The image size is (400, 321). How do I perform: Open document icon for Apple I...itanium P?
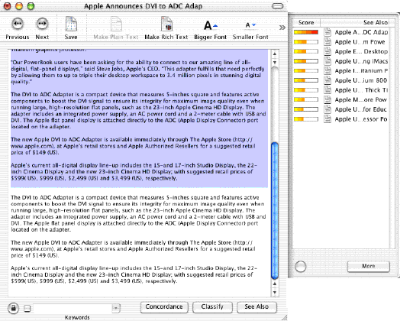[327, 71]
